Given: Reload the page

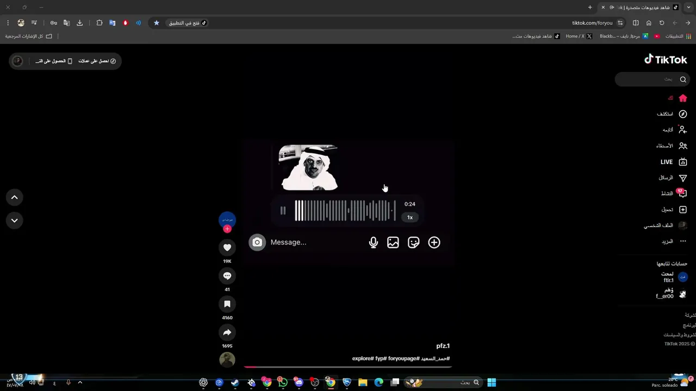Looking at the screenshot, I should click(662, 23).
